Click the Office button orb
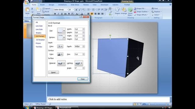195x109 pixels. [x=27, y=2]
